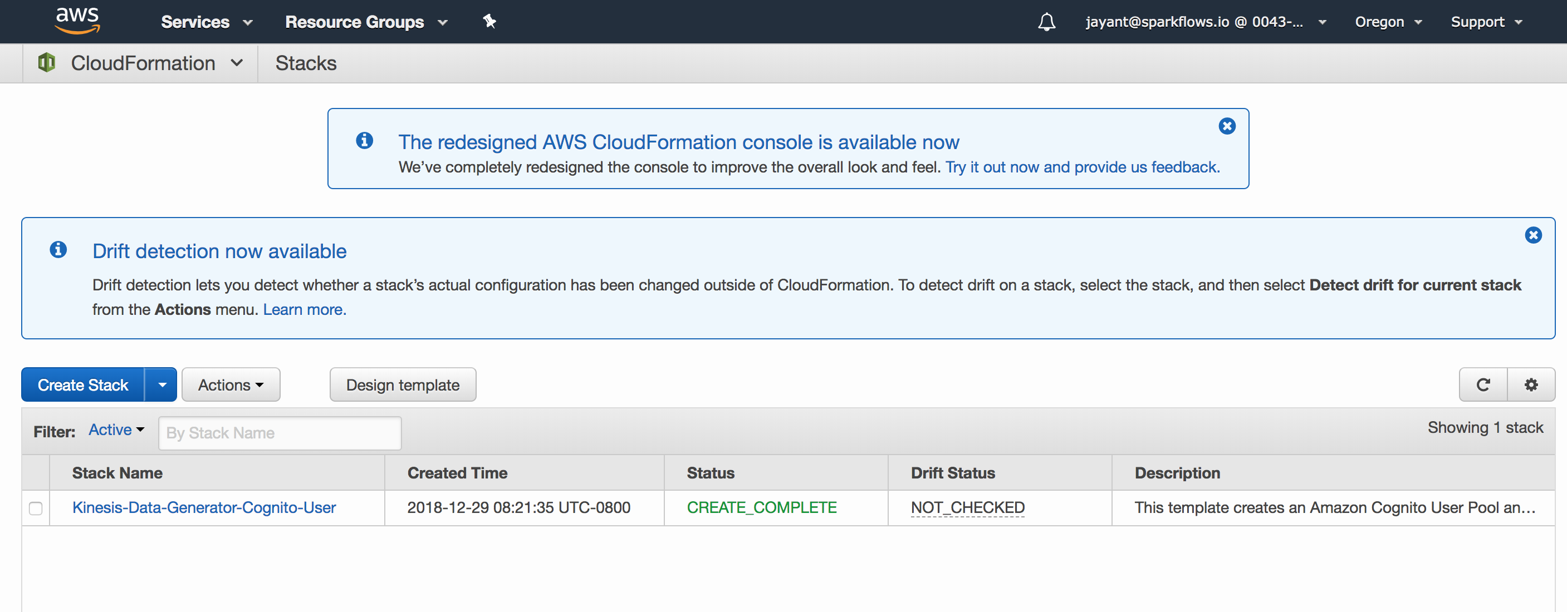The height and width of the screenshot is (612, 1567).
Task: Open the Kinesis-Data-Generator-Cognito-User stack link
Action: tap(204, 507)
